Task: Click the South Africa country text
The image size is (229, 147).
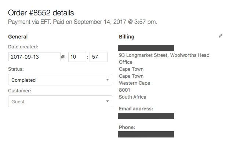Action: (132, 97)
